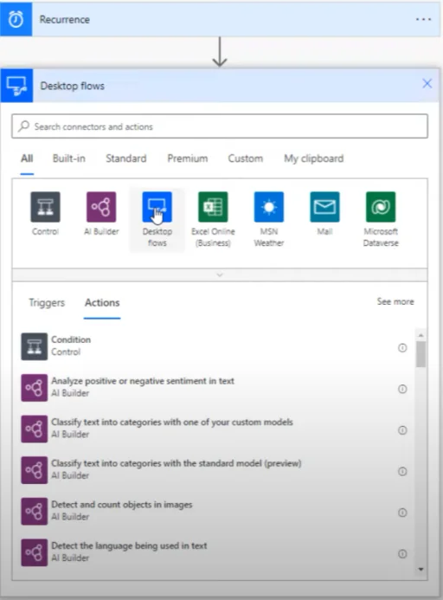Click icon beside Detect and count objects in images
The image size is (443, 600).
tap(34, 511)
